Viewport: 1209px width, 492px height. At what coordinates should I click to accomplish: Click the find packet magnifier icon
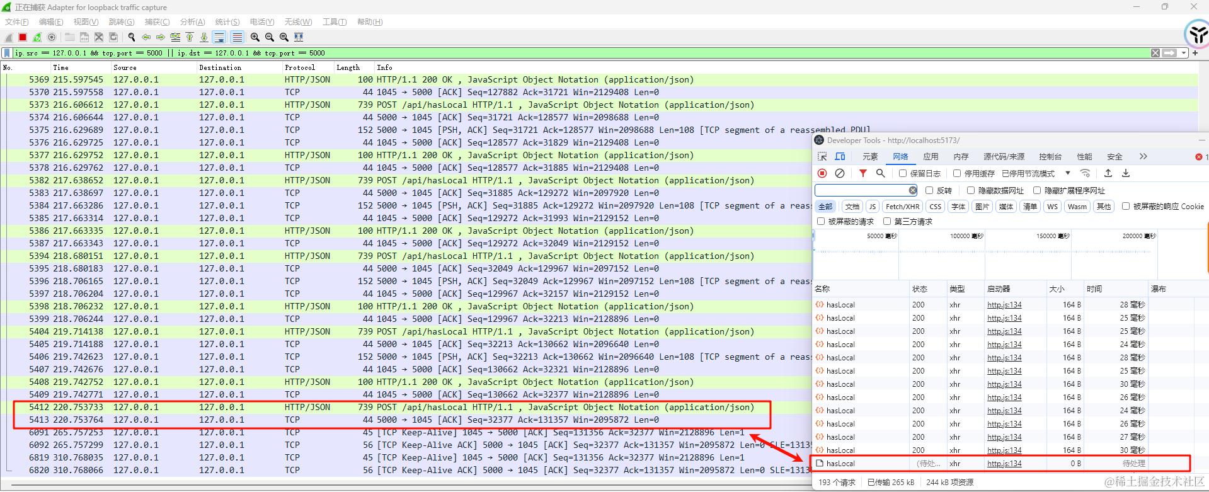131,37
